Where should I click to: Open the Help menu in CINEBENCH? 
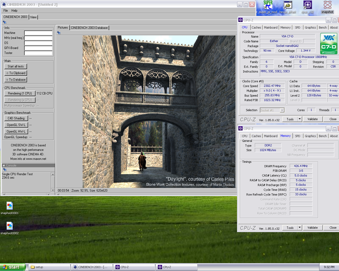coord(14,11)
